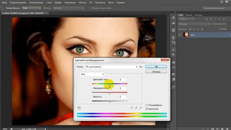Enable the Тонирование checkbox
The height and width of the screenshot is (130, 231).
(147, 105)
